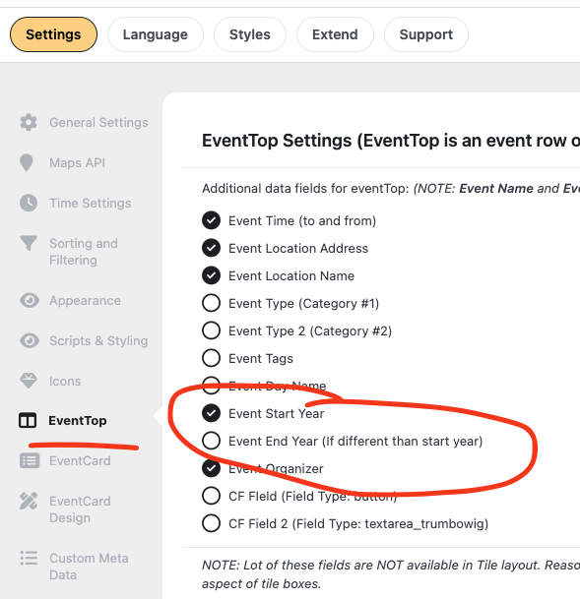Viewport: 580px width, 599px height.
Task: Click the EventCard list icon
Action: click(30, 460)
